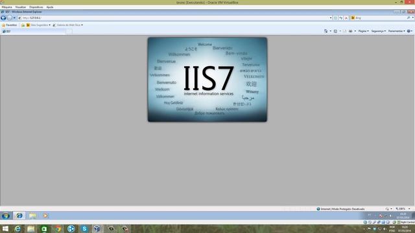
Task: Open Galeria do Web Slice link
Action: [x=67, y=25]
